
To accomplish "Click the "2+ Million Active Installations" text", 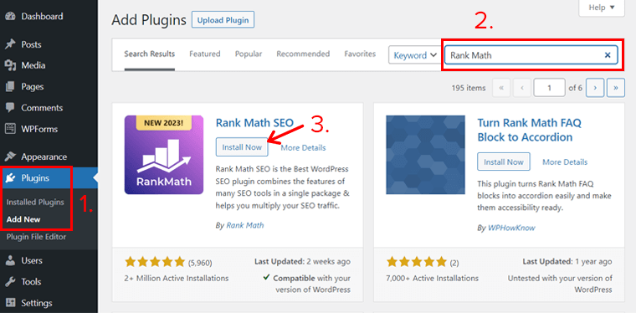I will click(177, 278).
